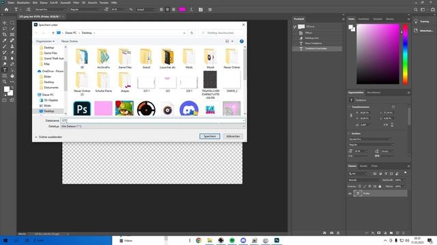
Task: Toggle link width and height in properties
Action: pos(351,115)
